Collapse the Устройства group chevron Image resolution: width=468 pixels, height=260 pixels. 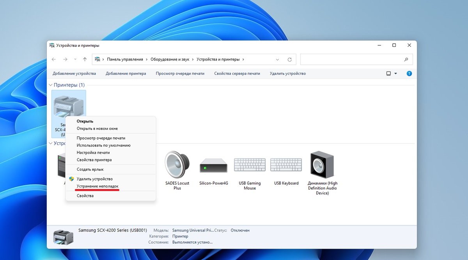click(x=50, y=143)
